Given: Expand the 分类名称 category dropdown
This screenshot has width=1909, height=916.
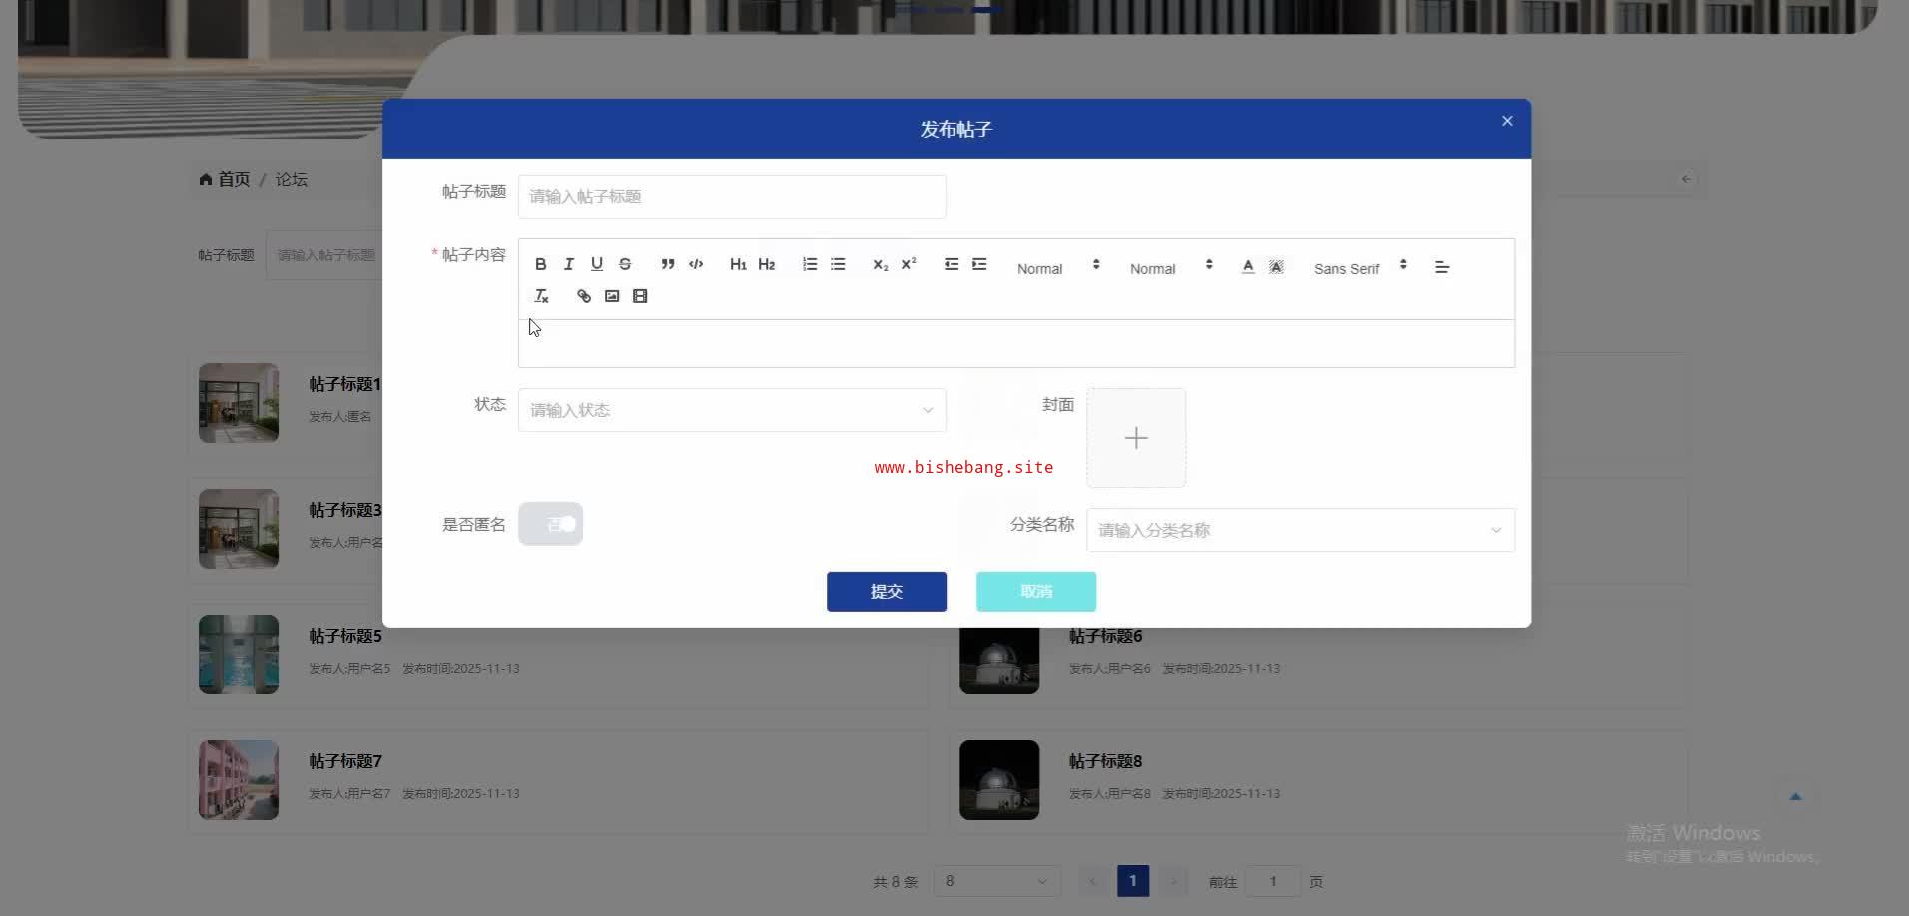Looking at the screenshot, I should coord(1300,530).
